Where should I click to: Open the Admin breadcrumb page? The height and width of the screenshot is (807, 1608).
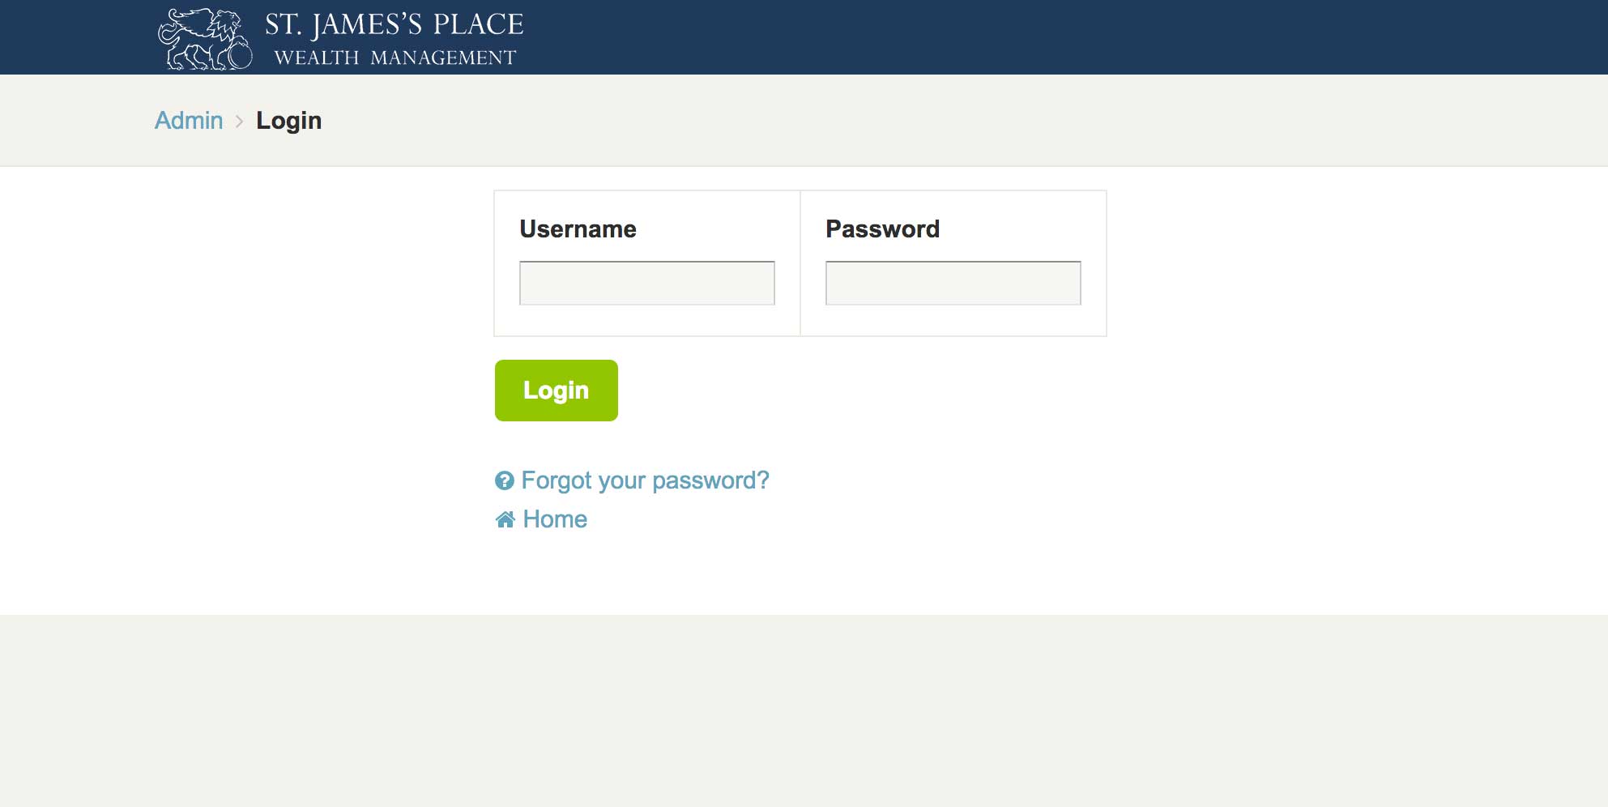point(188,120)
